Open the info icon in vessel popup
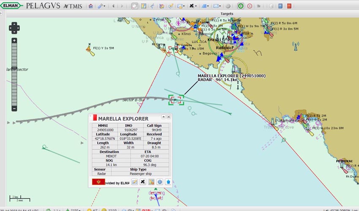This screenshot has width=359, height=211. pyautogui.click(x=160, y=182)
